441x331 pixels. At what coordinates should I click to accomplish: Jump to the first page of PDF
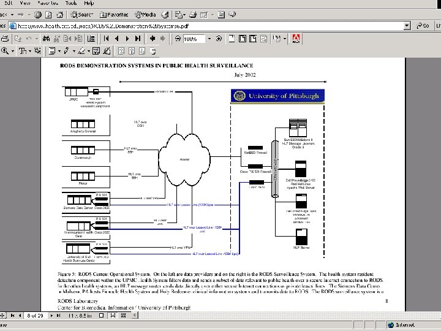(x=106, y=39)
